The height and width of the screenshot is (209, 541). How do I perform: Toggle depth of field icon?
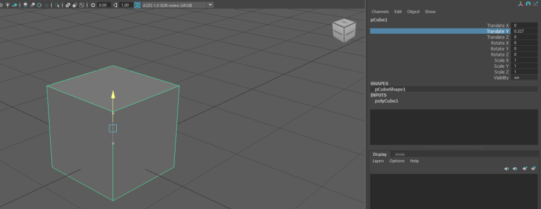click(46, 5)
